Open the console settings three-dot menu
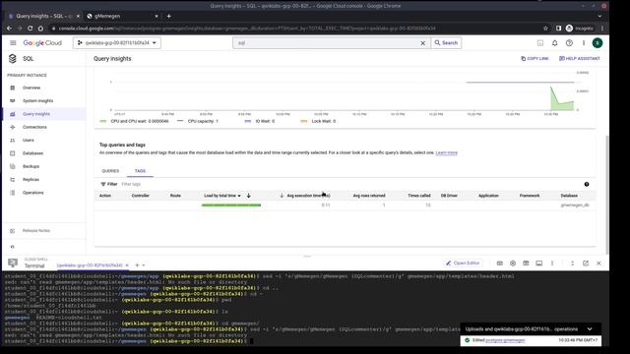This screenshot has width=630, height=354. [584, 43]
